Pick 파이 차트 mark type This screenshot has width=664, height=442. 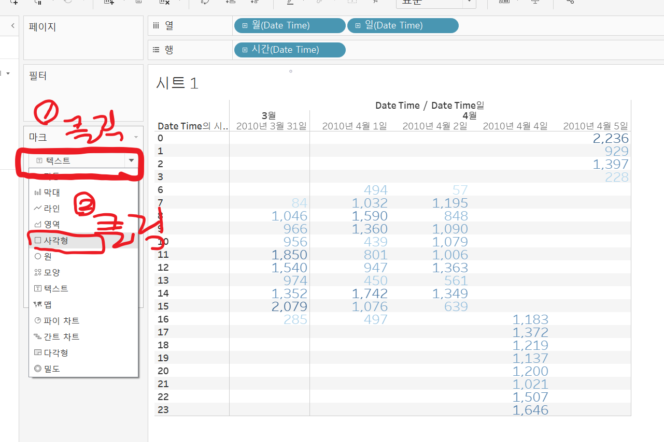click(x=83, y=320)
